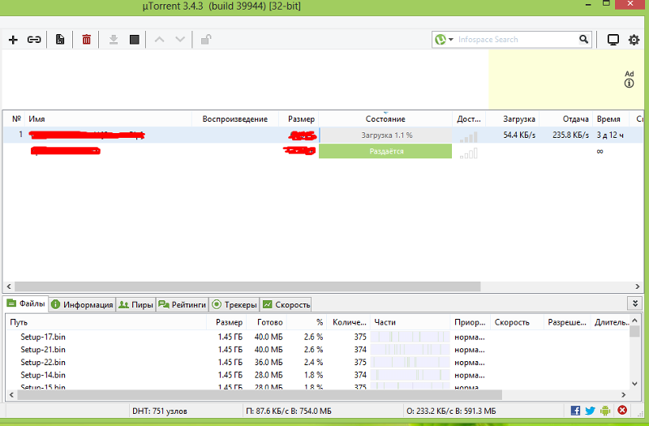This screenshot has height=426, width=649.
Task: Sort by Время column header
Action: click(x=611, y=118)
